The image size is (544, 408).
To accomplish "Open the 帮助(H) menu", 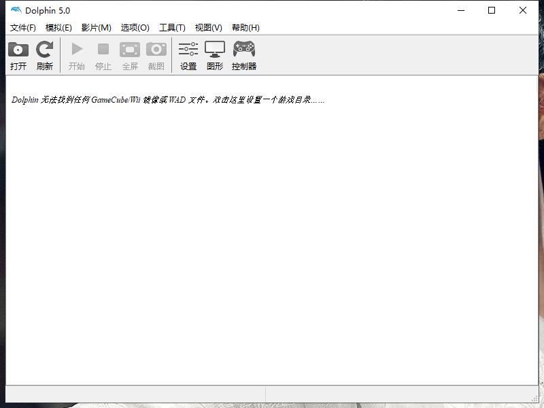I will click(x=244, y=28).
